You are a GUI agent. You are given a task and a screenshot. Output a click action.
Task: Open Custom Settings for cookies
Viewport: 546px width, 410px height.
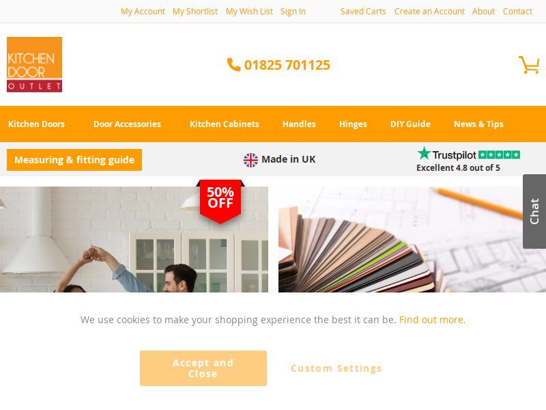(x=336, y=368)
